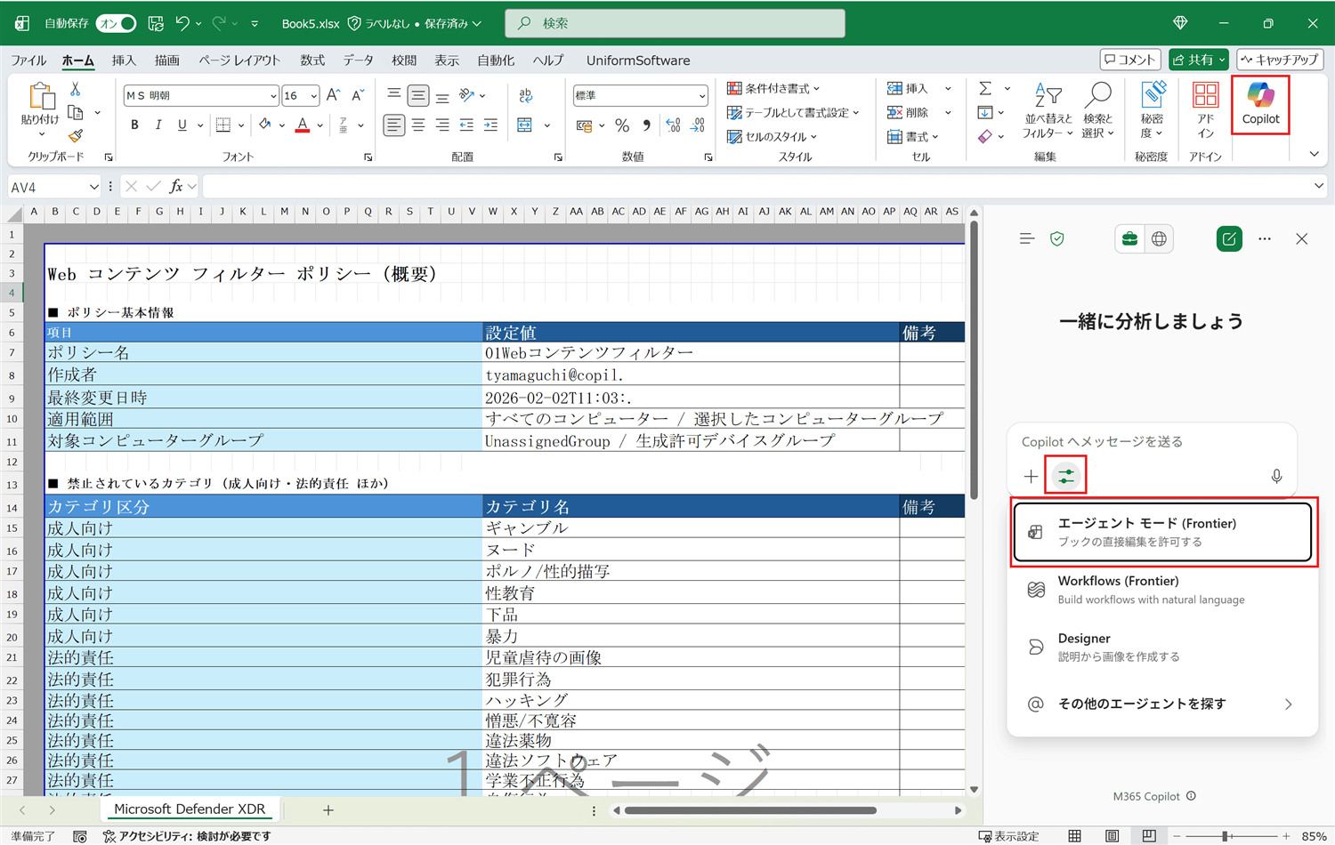The height and width of the screenshot is (845, 1335).
Task: Switch to Page Layout view in status bar
Action: 1112,836
